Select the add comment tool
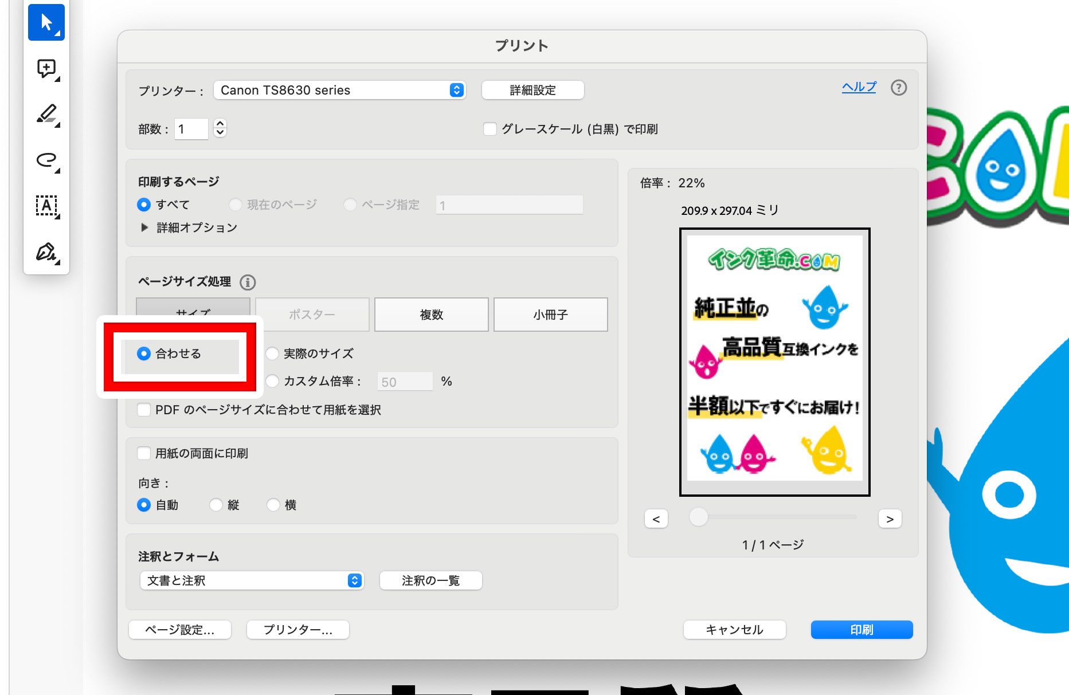 (46, 69)
